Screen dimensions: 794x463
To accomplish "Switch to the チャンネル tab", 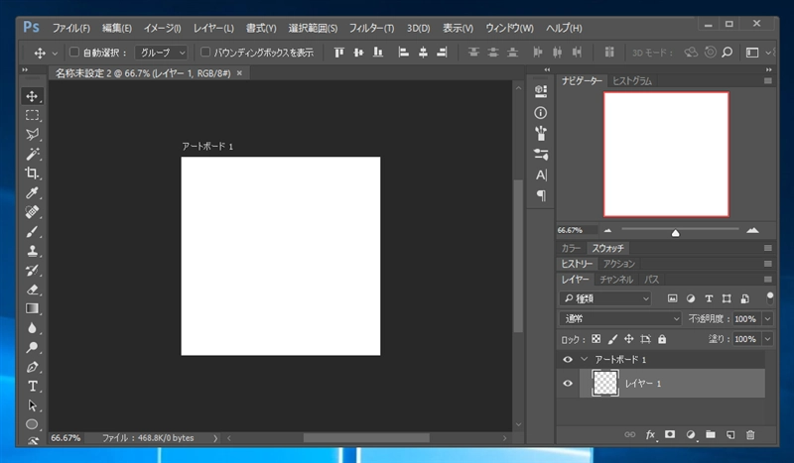I will point(616,280).
